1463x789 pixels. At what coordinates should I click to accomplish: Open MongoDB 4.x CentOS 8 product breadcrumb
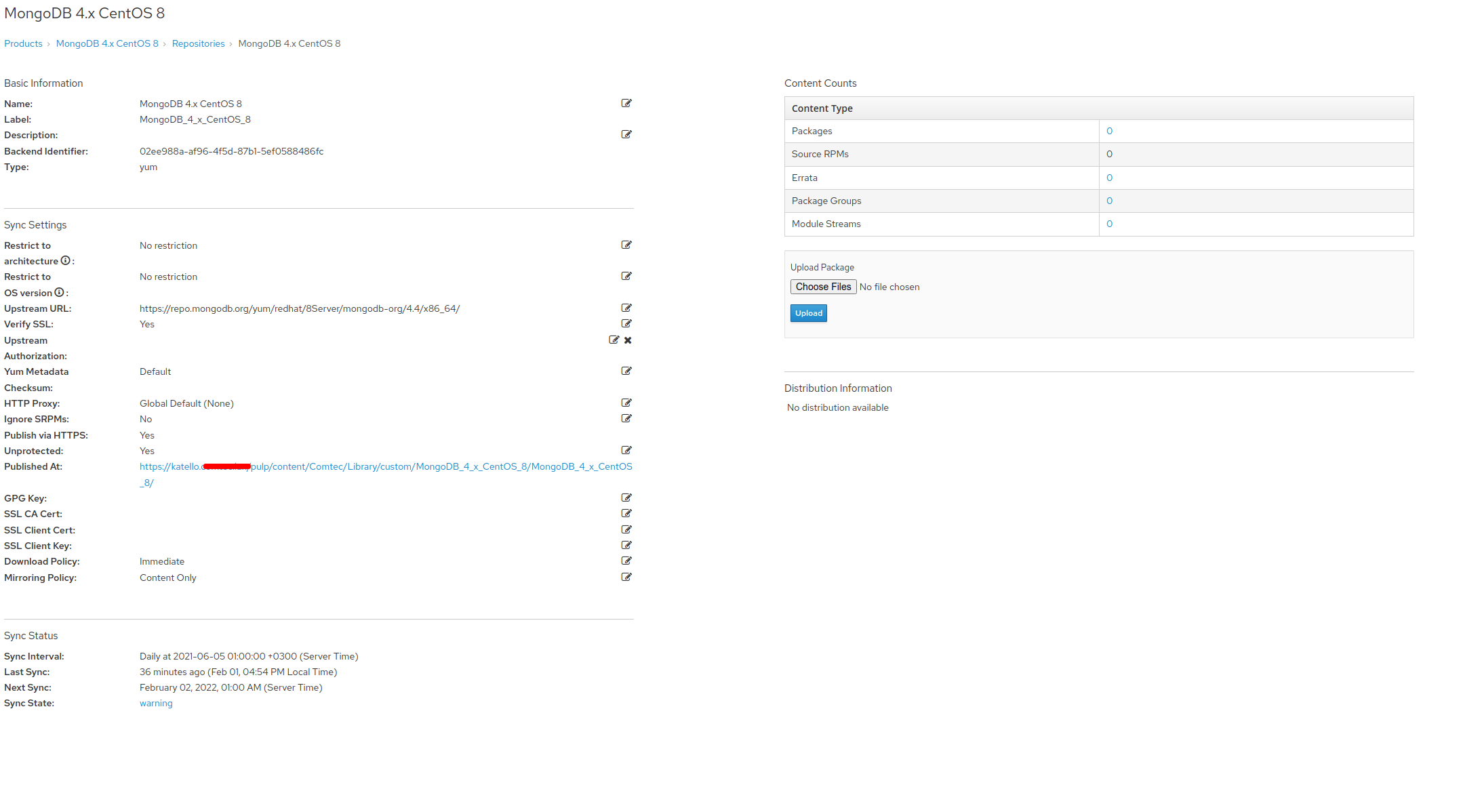click(107, 43)
